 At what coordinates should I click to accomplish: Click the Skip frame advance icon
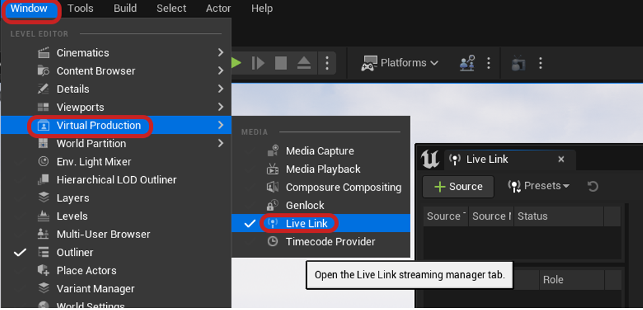[259, 63]
